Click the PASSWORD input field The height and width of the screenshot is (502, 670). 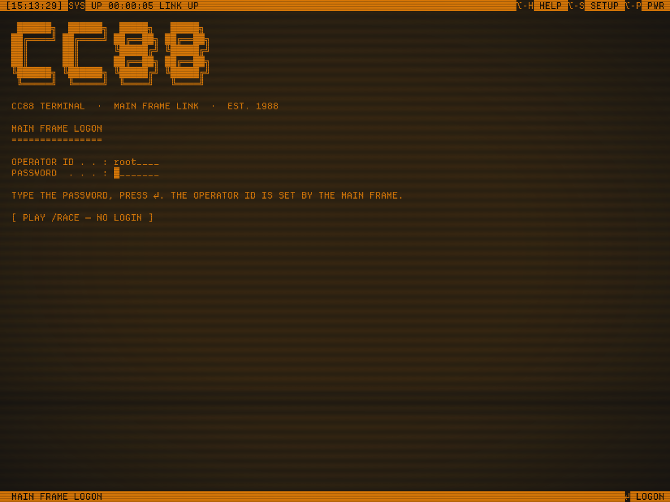click(136, 173)
